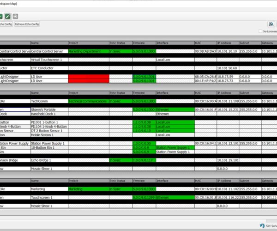
Task: Click the gray refresh icon in toolbar
Action: tap(15, 16)
